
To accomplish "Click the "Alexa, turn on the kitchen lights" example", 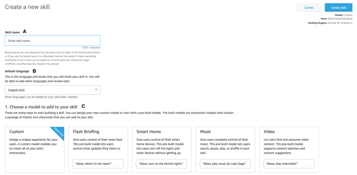I will click(161, 164).
